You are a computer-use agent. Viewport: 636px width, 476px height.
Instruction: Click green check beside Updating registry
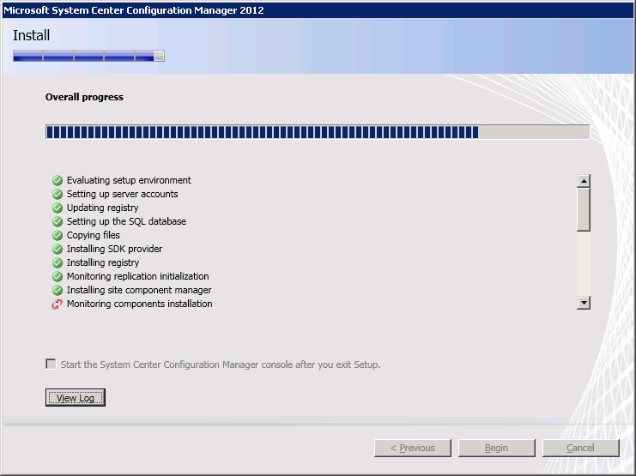point(58,208)
